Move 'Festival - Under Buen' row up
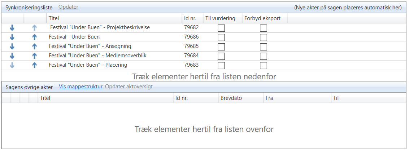Image resolution: width=409 pixels, height=150 pixels. click(35, 37)
